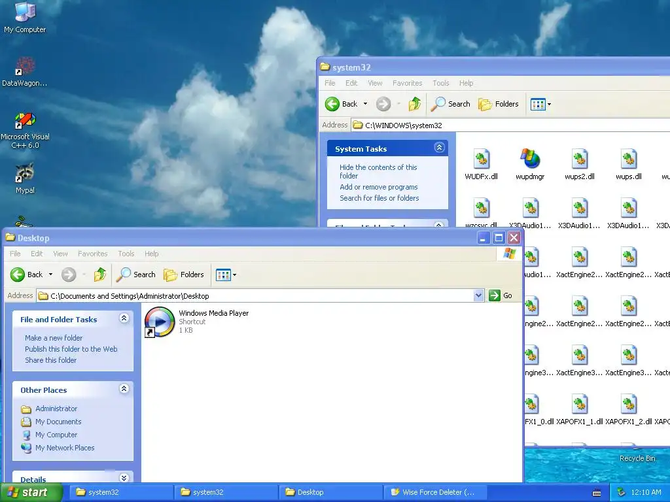The width and height of the screenshot is (670, 502).
Task: Click the Go button in Desktop window
Action: (x=501, y=295)
